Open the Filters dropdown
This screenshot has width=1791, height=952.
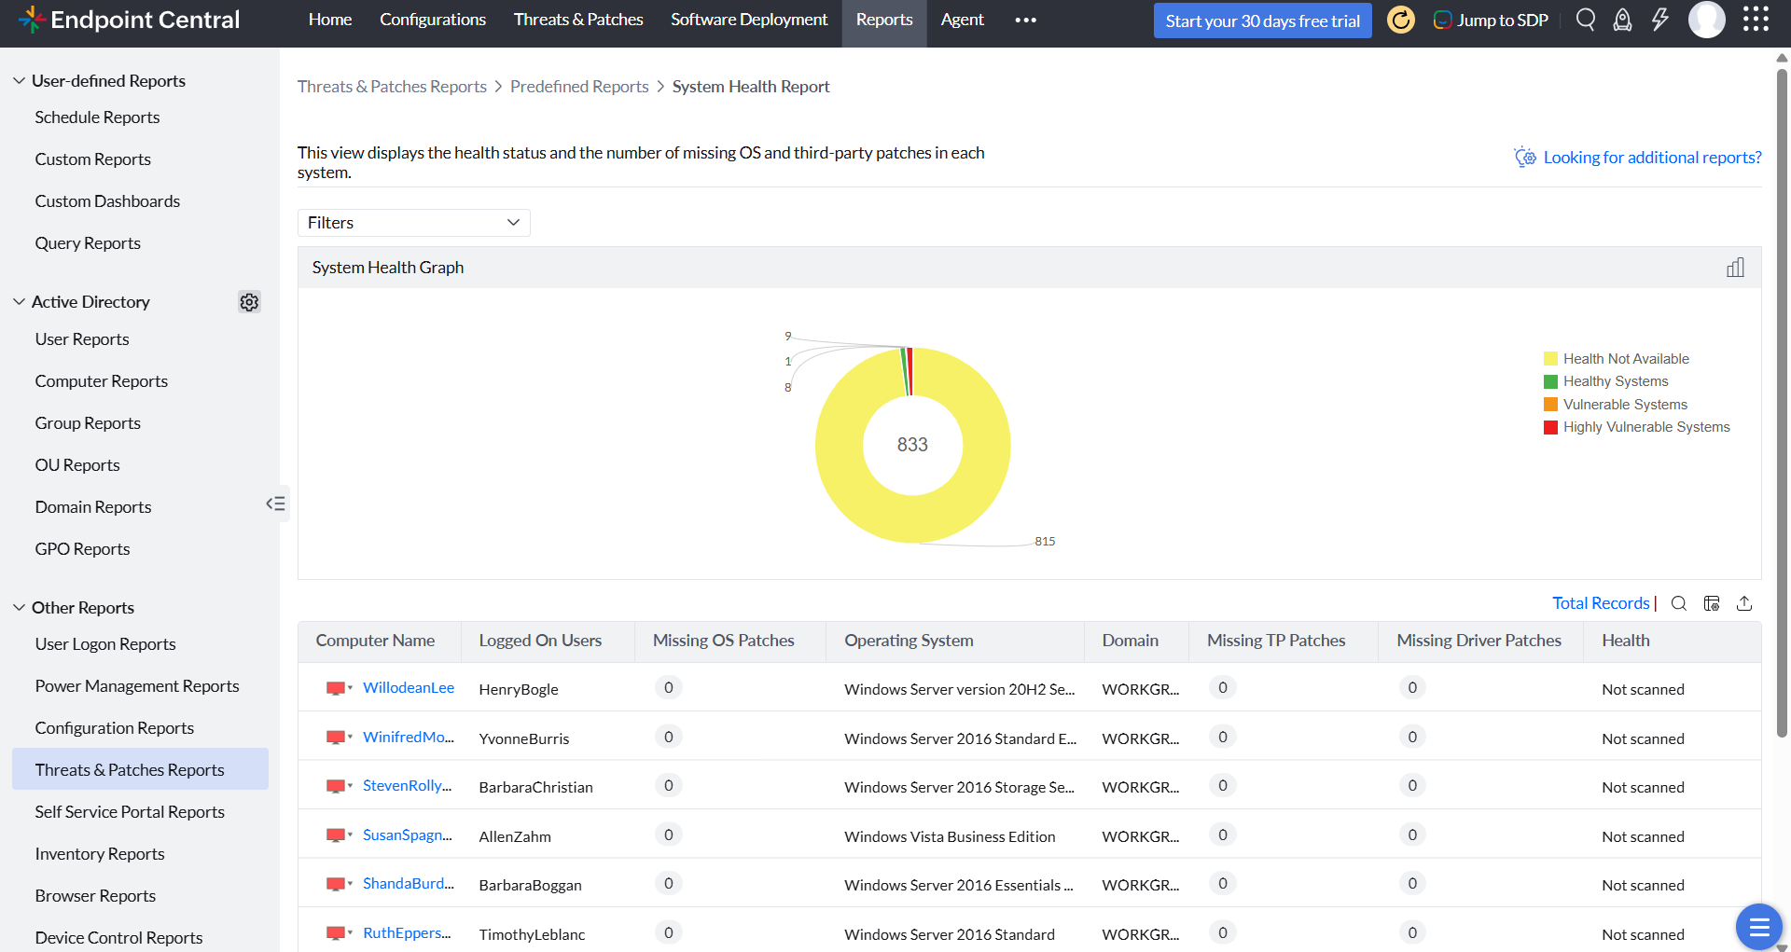[x=413, y=223]
